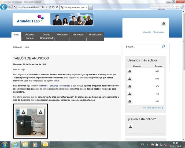The height and width of the screenshot is (148, 185).
Task: Click the profile avatar above Mi cuenta
Action: pos(164,24)
